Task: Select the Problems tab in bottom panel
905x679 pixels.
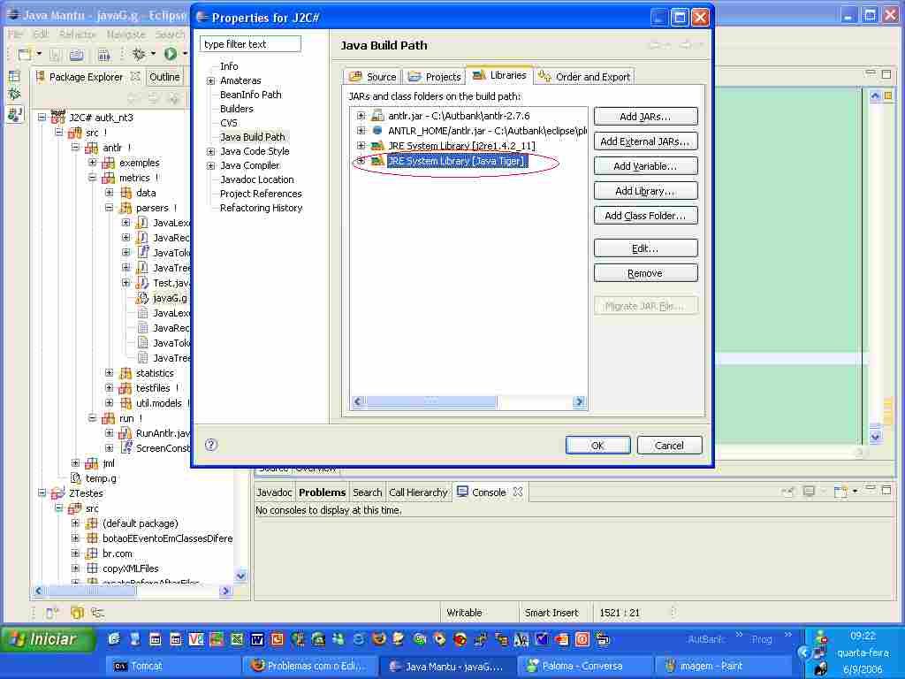Action: click(322, 492)
